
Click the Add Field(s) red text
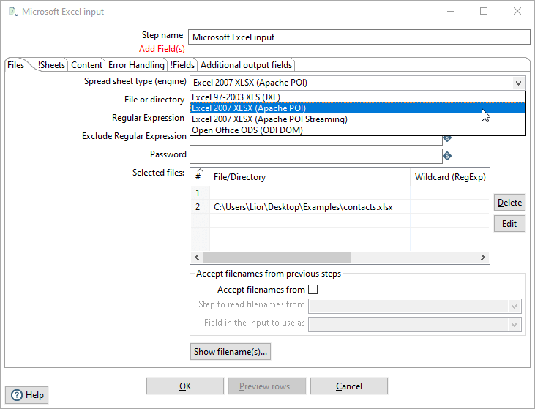point(162,49)
